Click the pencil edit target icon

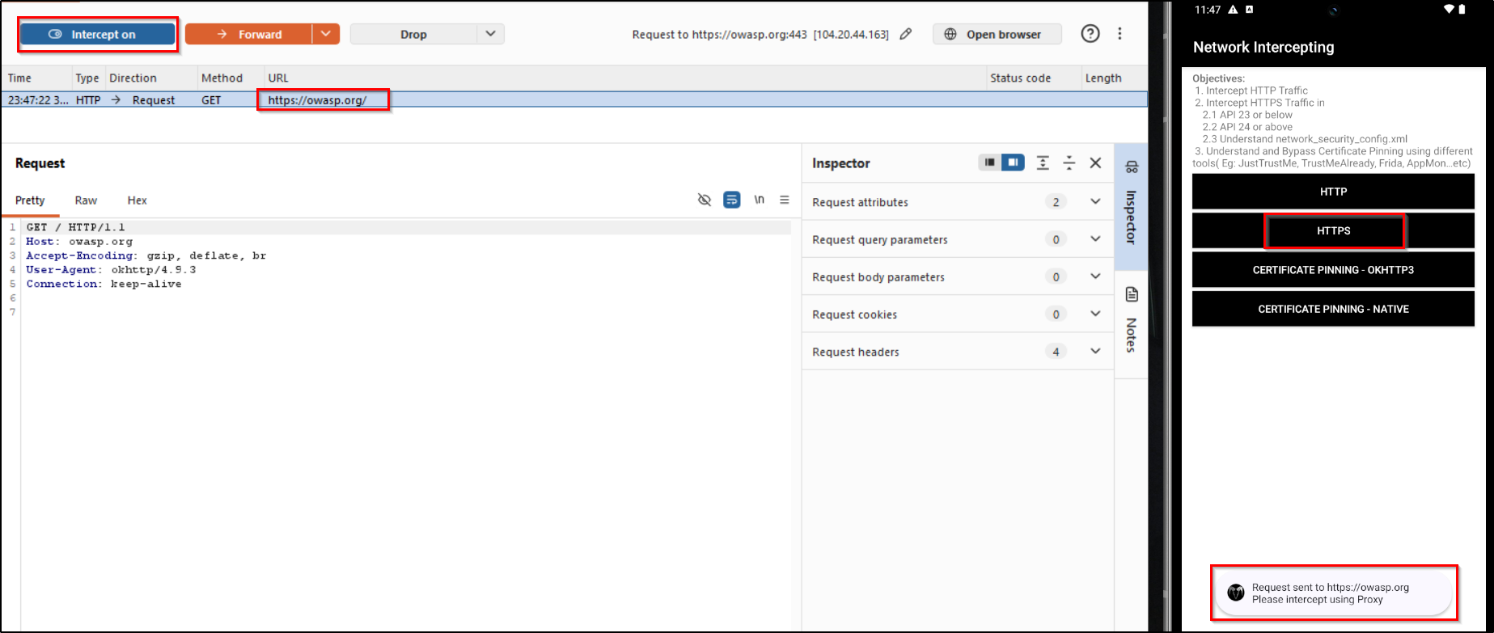click(906, 34)
